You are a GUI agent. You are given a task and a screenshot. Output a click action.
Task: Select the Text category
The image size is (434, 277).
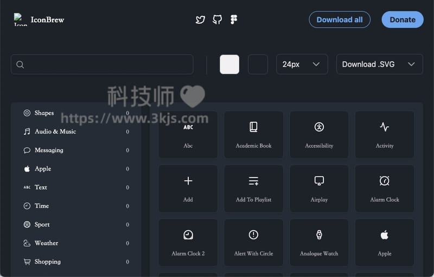pos(76,187)
